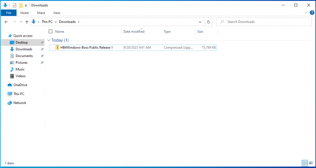Click the Refresh button in address bar
The width and height of the screenshot is (316, 168).
pos(208,22)
